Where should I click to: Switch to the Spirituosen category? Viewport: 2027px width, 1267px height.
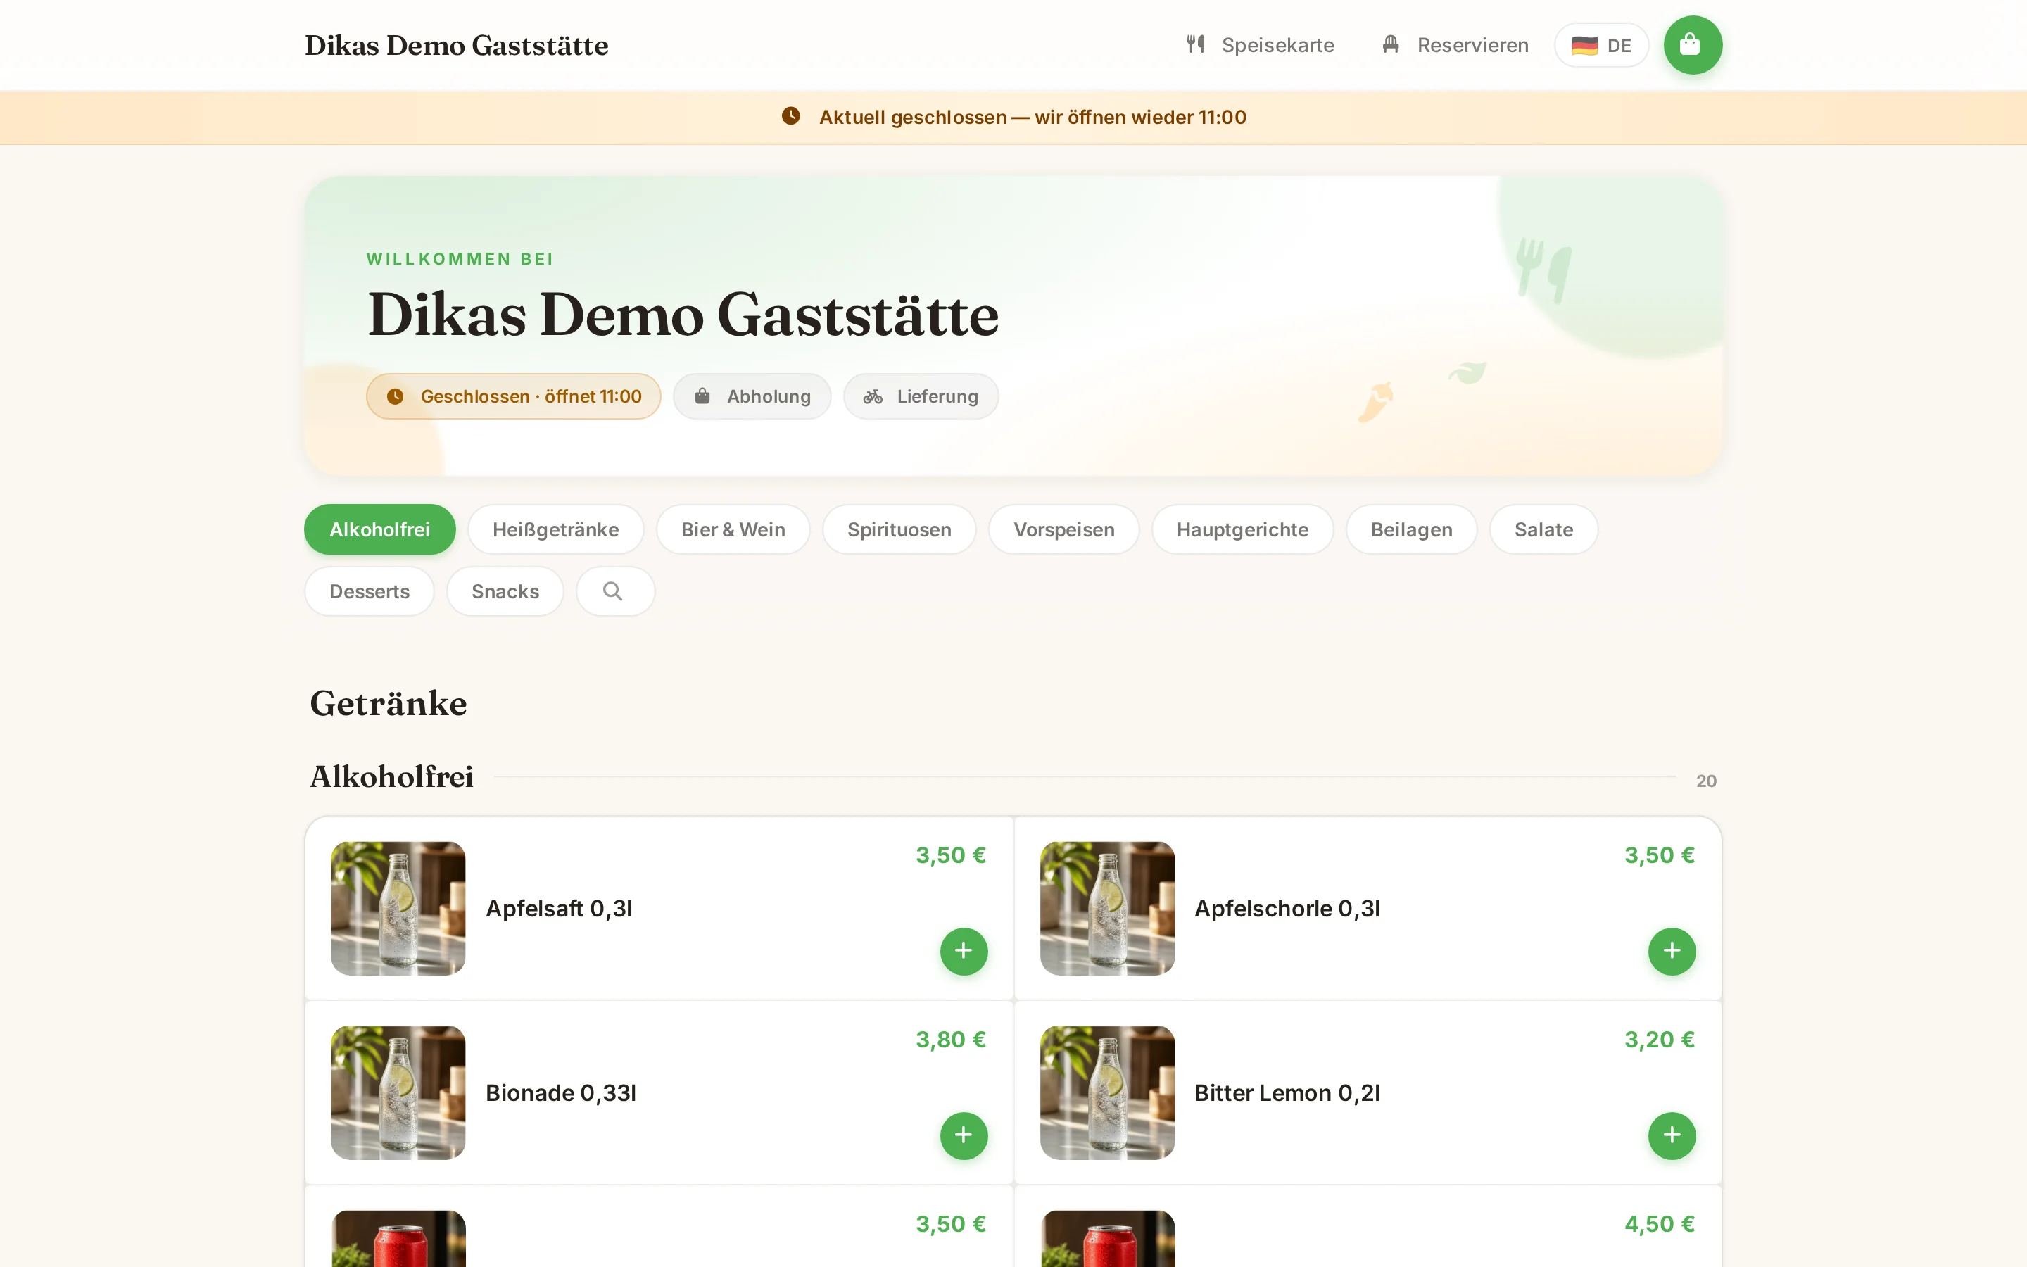pyautogui.click(x=899, y=529)
